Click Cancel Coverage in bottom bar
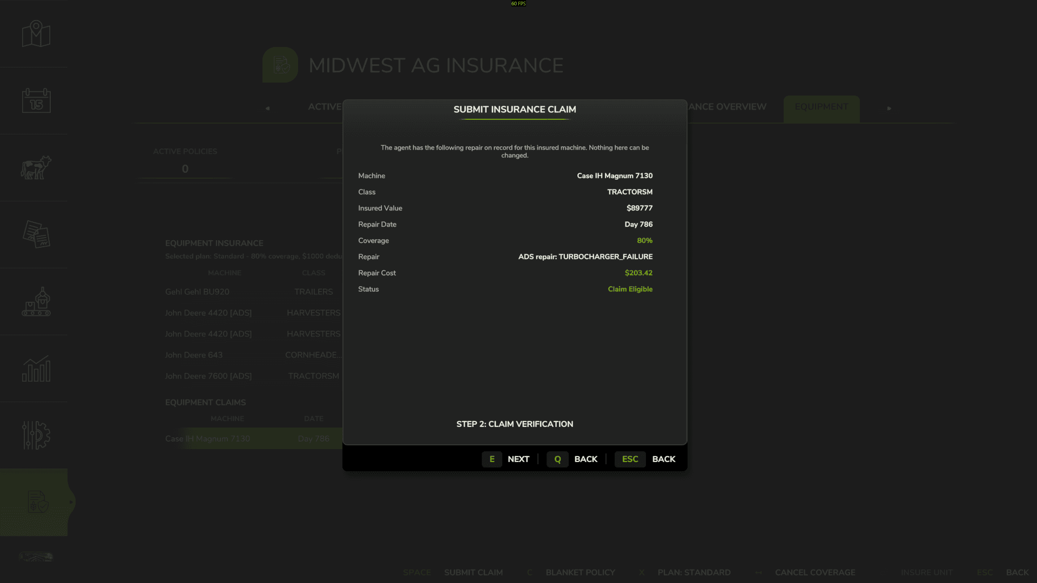The image size is (1037, 583). click(815, 572)
